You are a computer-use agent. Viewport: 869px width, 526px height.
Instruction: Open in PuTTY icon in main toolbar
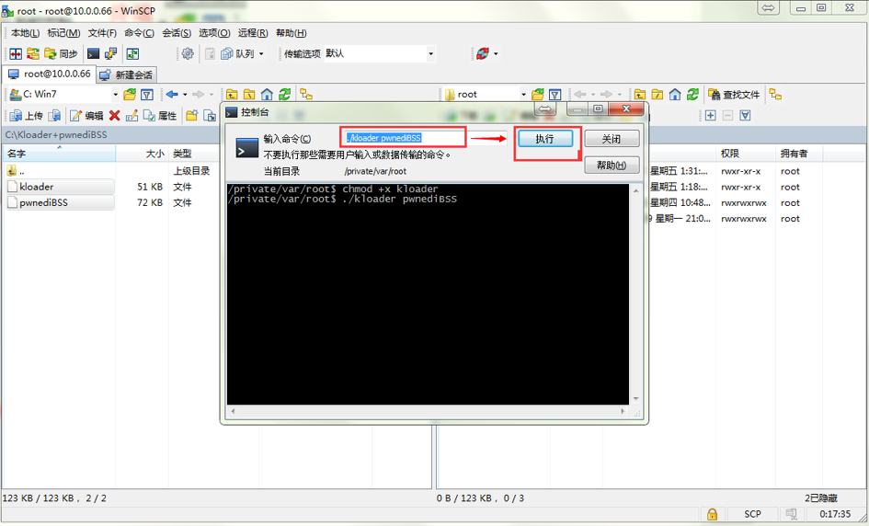[x=111, y=53]
